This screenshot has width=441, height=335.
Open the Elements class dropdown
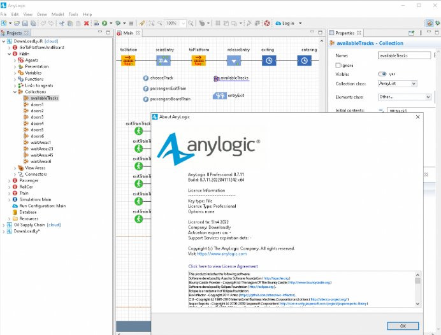[x=404, y=97]
